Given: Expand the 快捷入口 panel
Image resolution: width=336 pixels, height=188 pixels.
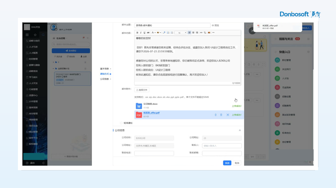Looking at the screenshot, I should (276, 52).
